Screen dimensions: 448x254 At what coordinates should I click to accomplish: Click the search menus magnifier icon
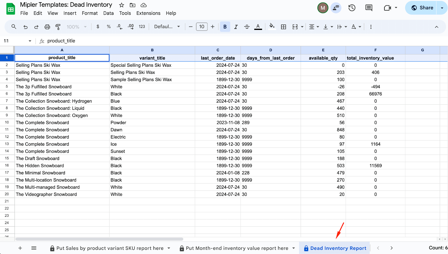14,27
